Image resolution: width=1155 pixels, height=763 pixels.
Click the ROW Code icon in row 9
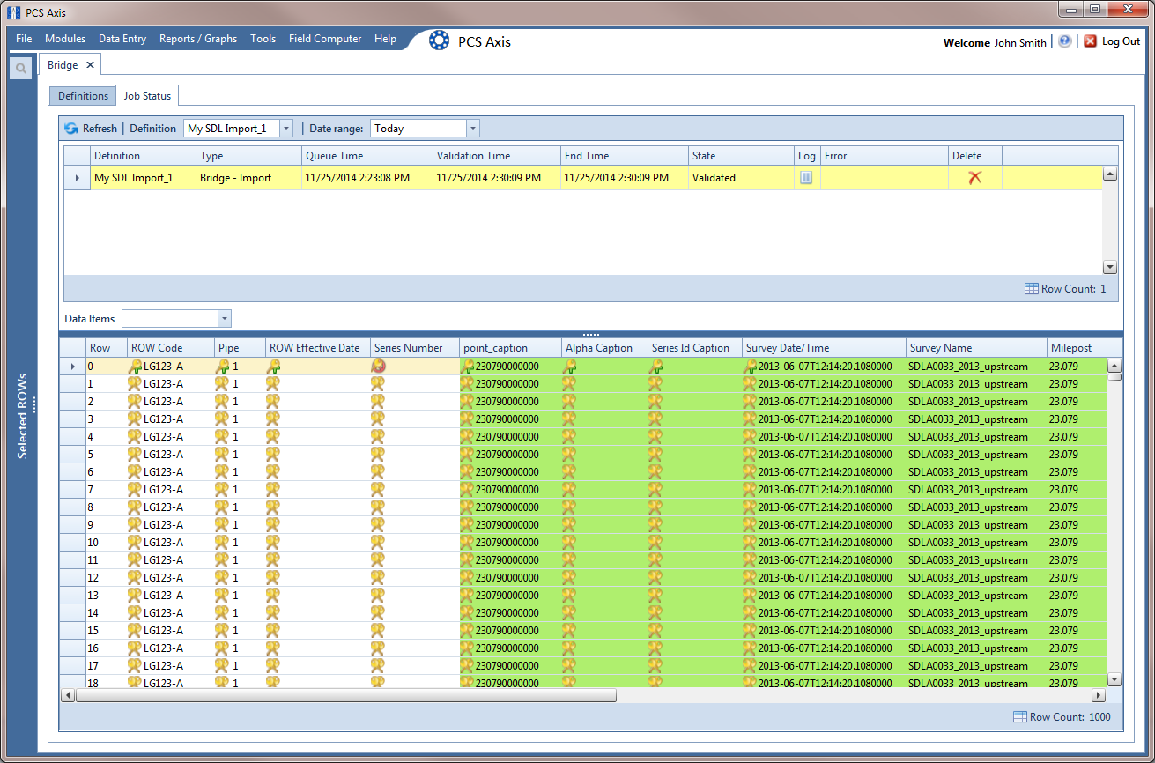[x=136, y=525]
